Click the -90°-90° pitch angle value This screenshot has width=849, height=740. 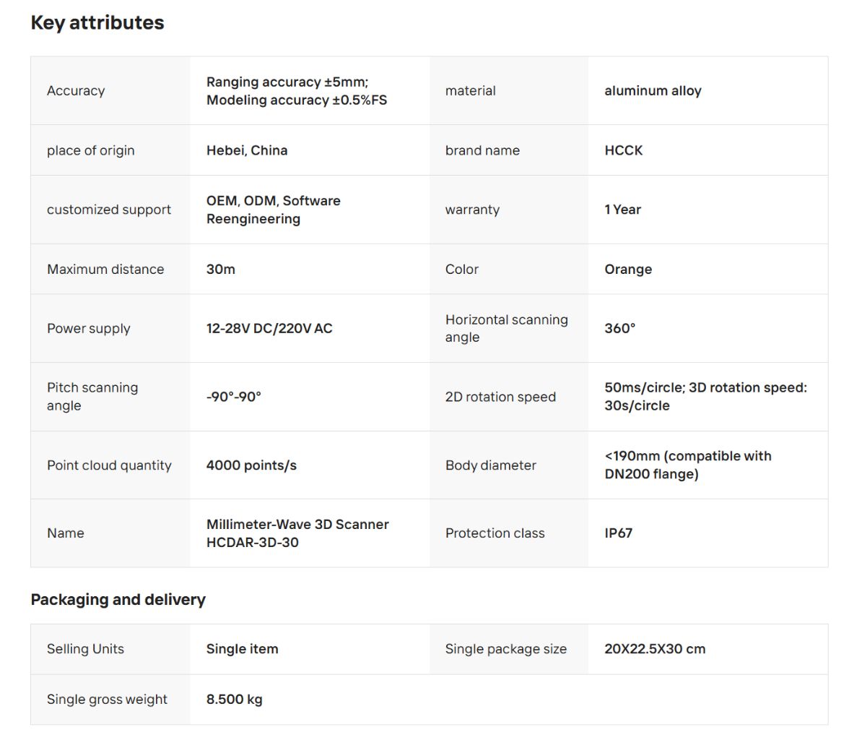[x=234, y=397]
